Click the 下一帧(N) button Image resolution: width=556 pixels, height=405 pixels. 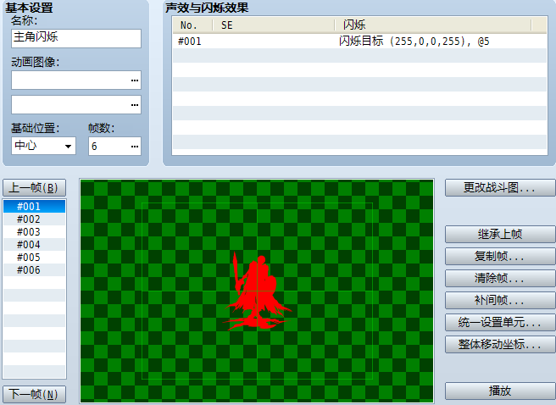click(35, 394)
